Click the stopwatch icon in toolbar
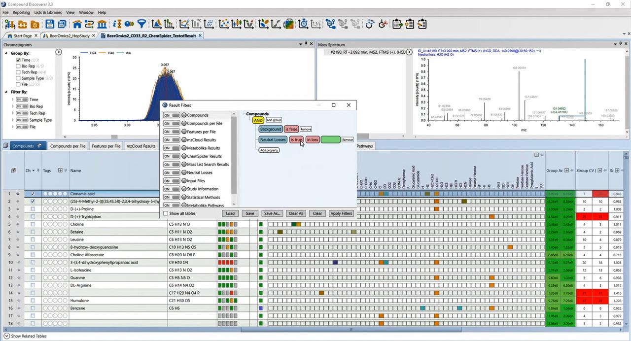631x341 pixels. [x=303, y=24]
